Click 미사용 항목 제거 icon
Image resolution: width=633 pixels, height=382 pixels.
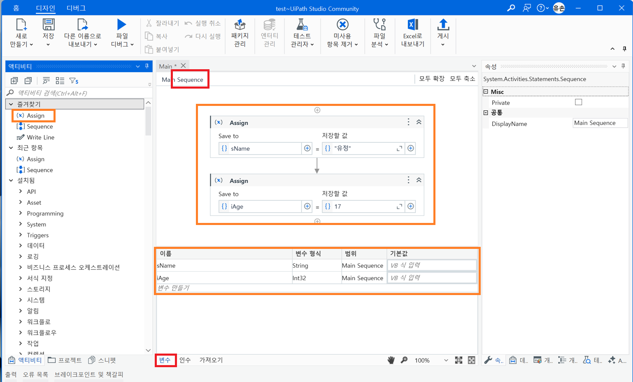342,25
